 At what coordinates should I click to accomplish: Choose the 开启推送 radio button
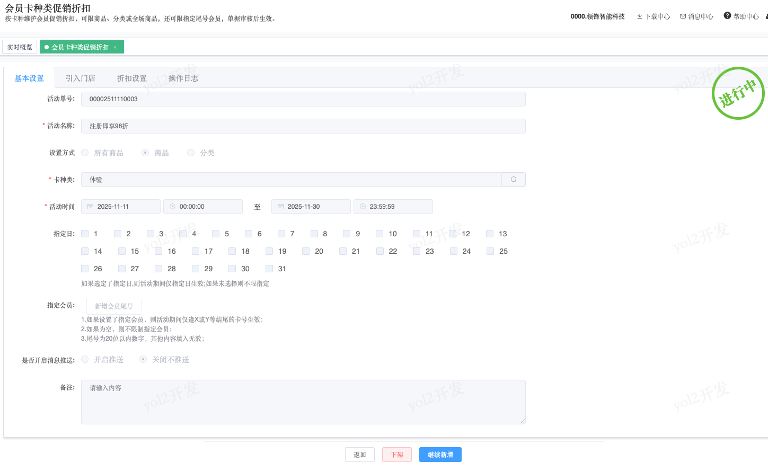85,359
